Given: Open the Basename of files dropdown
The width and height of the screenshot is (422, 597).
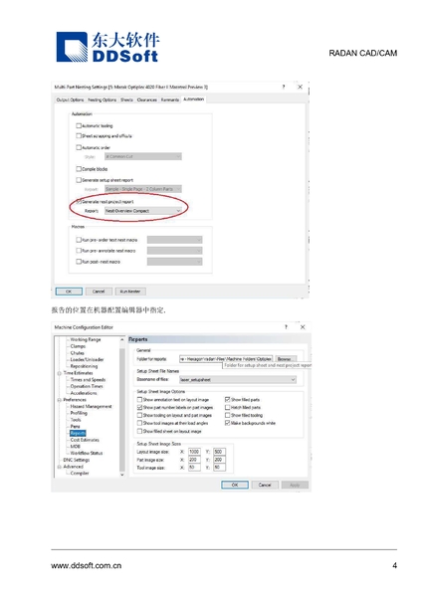Looking at the screenshot, I should (238, 380).
